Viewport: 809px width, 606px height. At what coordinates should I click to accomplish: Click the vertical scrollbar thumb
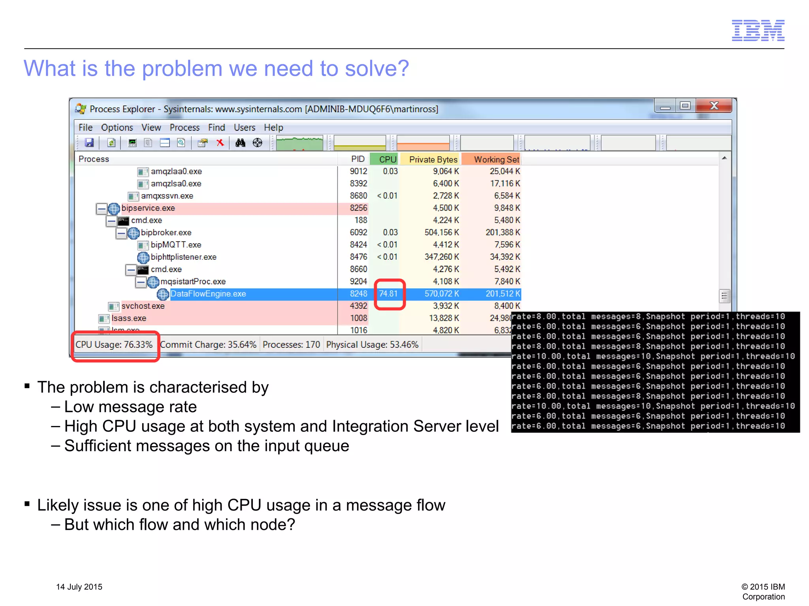724,296
